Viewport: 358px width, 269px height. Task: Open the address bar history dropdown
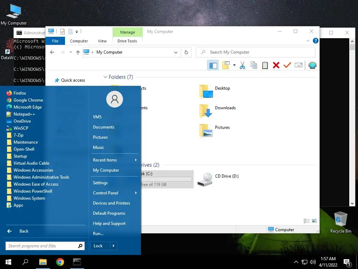point(176,53)
